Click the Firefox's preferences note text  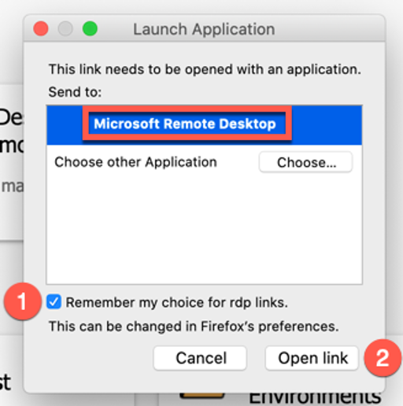pos(194,327)
